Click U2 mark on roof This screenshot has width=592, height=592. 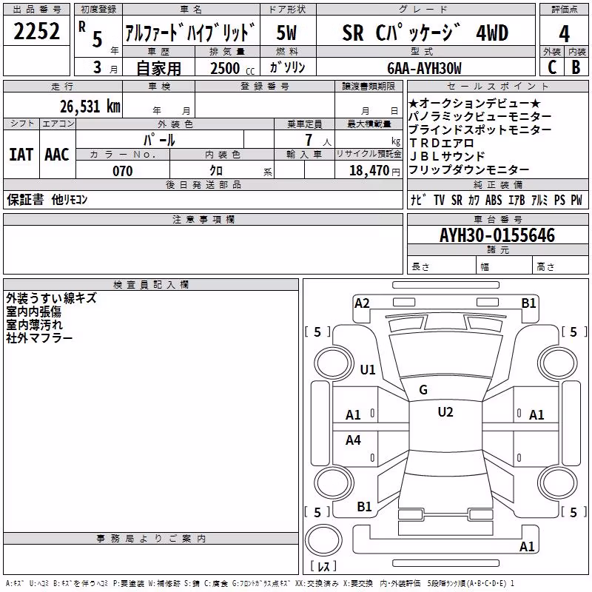pos(445,412)
